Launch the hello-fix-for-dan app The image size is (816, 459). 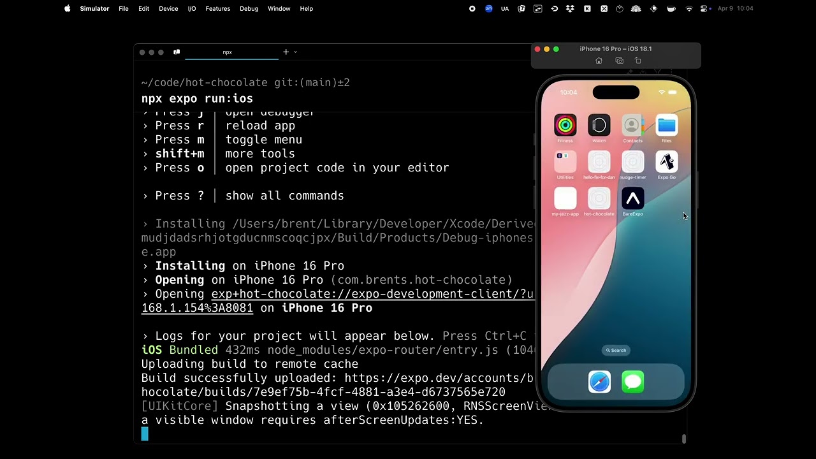pos(599,162)
